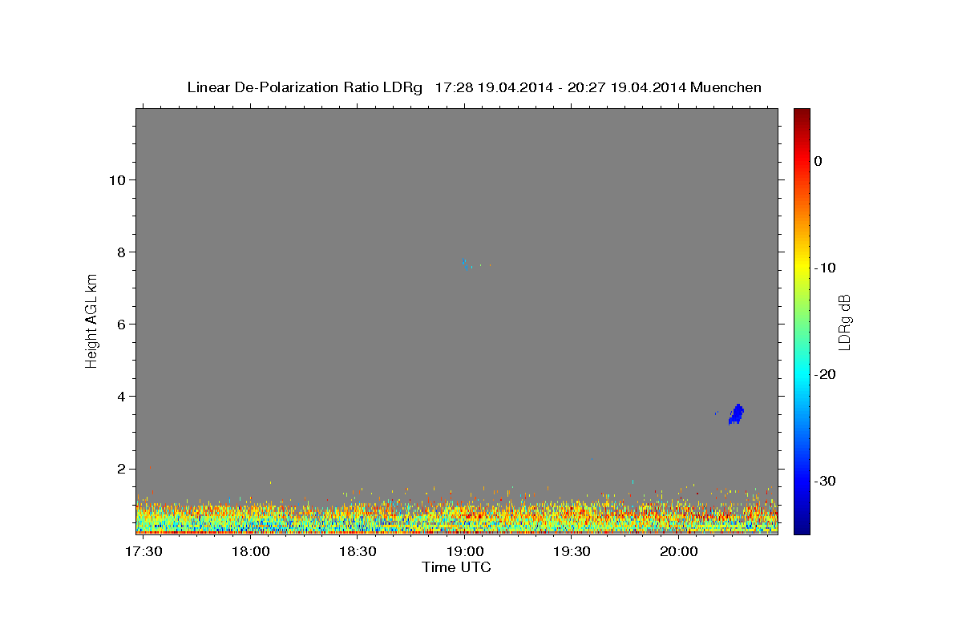Click the noisy multicolored layer below 1 km
Image resolution: width=962 pixels, height=641 pixels.
tap(457, 518)
